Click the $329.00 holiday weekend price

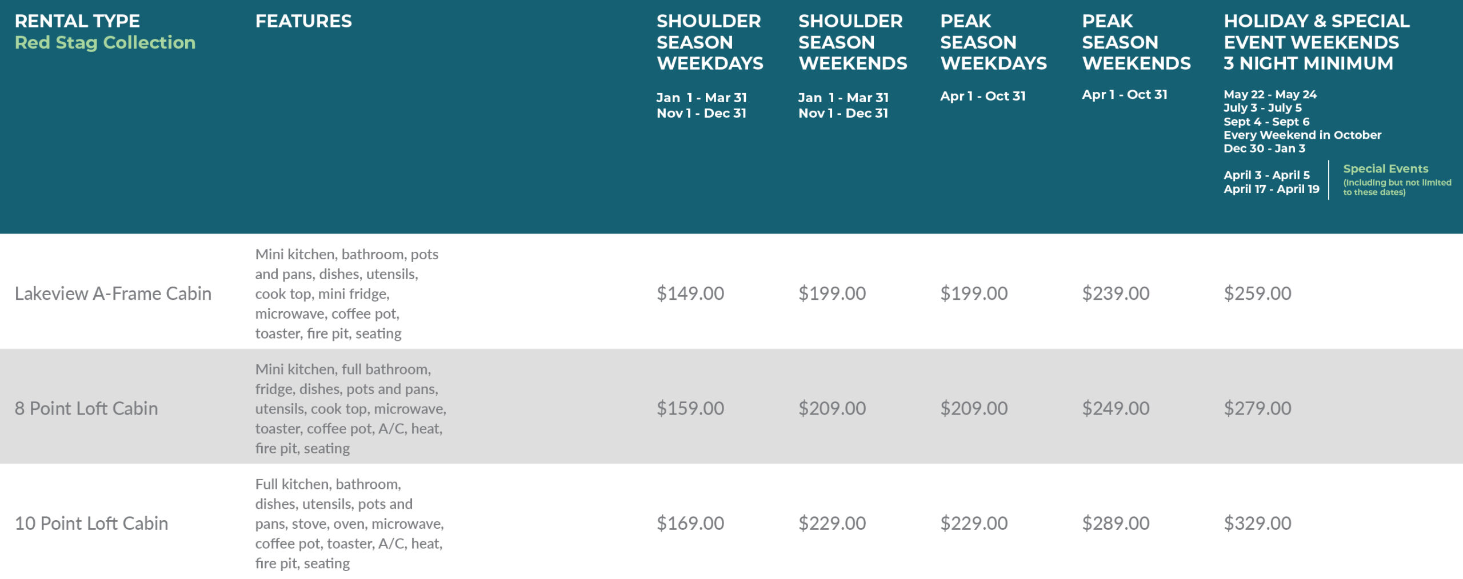point(1257,523)
